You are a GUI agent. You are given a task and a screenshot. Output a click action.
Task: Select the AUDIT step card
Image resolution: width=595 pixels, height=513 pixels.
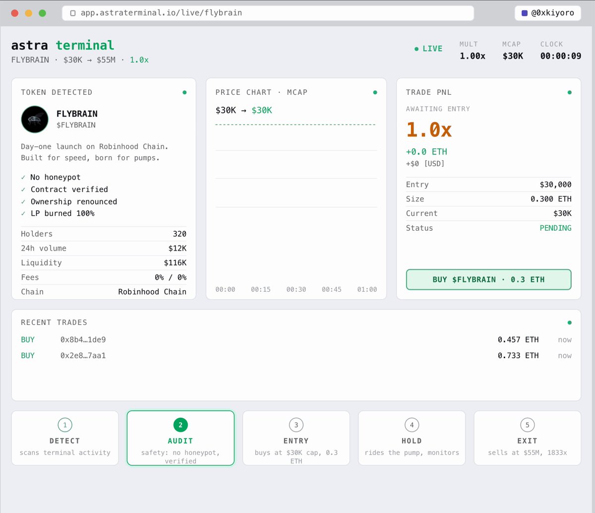coord(180,438)
